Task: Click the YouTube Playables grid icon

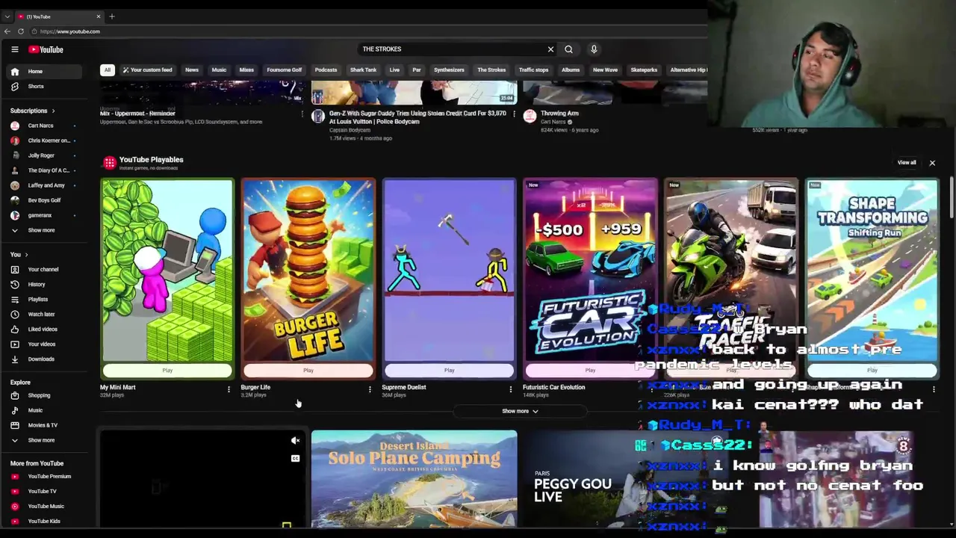Action: point(110,162)
